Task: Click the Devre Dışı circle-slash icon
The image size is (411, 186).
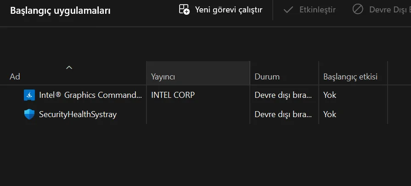Action: pyautogui.click(x=358, y=10)
